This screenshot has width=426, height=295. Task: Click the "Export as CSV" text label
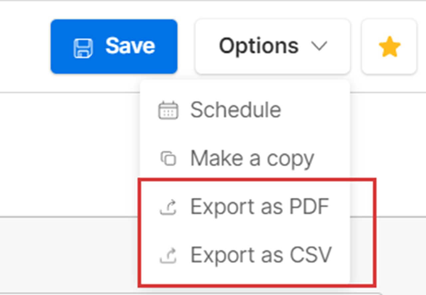click(x=261, y=255)
